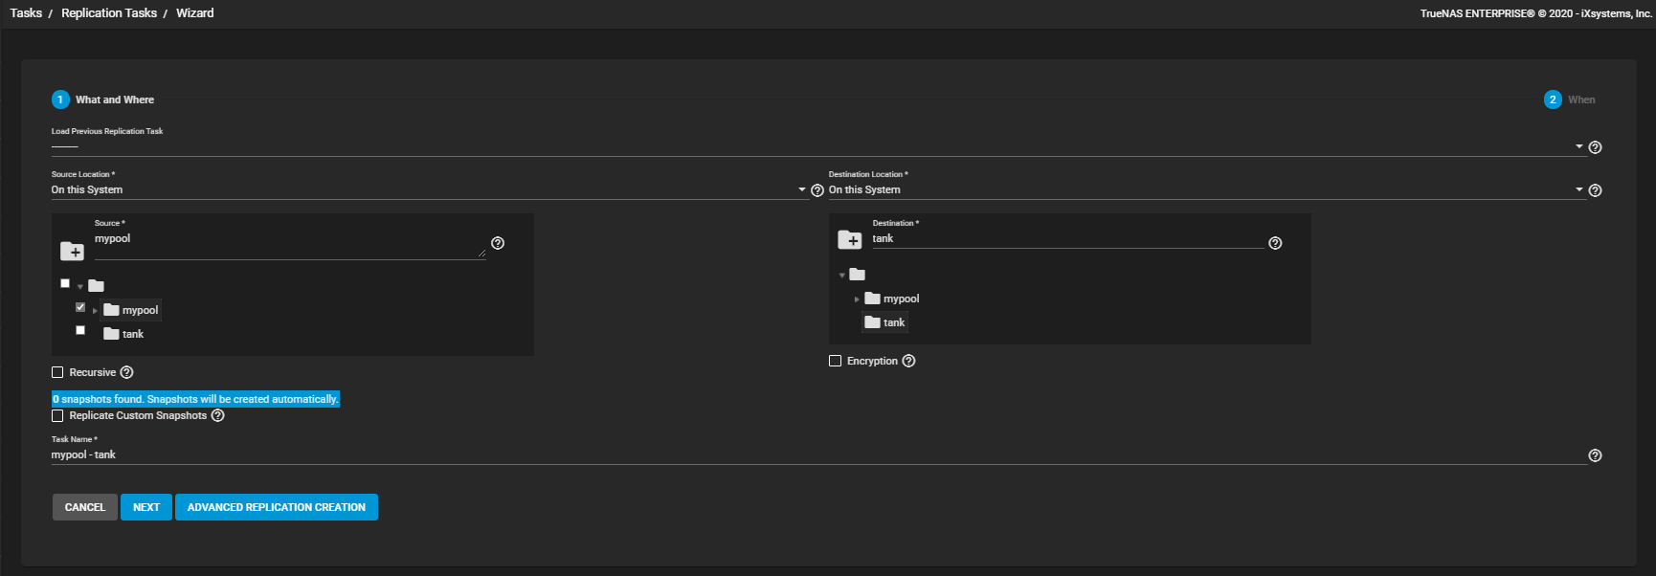This screenshot has width=1656, height=576.
Task: Click the Source folder-plus icon
Action: pos(72,252)
